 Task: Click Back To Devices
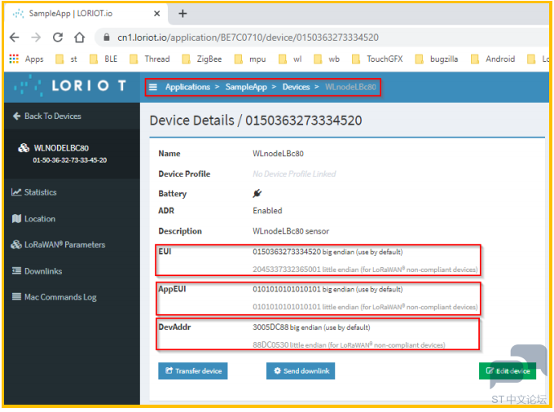click(47, 116)
